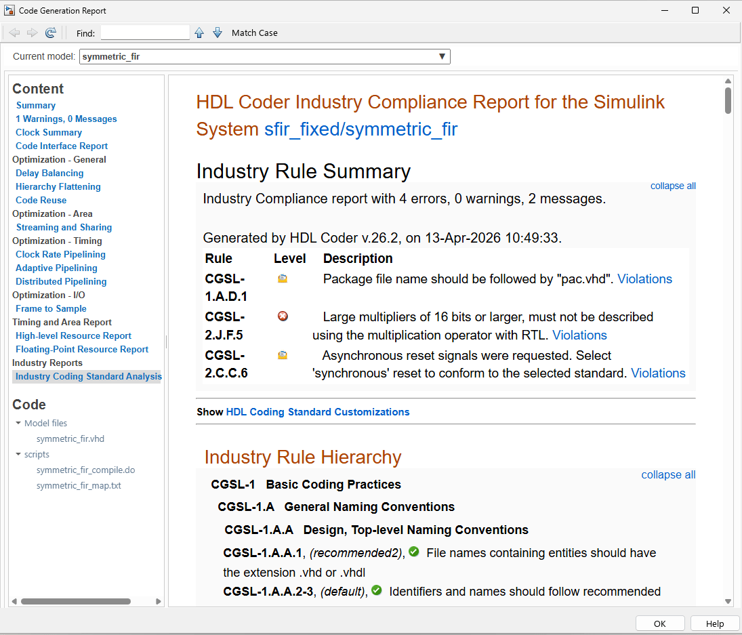Click the Industry Rule Hierarchy heading

point(303,457)
